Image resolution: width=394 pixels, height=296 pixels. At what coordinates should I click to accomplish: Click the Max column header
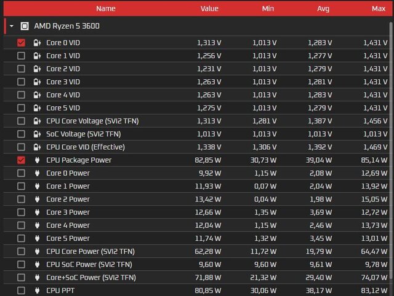point(378,9)
